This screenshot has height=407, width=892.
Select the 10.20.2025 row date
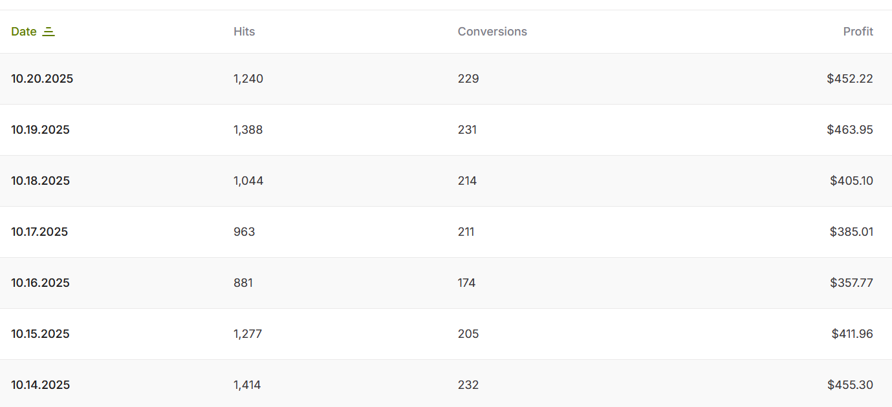(x=42, y=79)
